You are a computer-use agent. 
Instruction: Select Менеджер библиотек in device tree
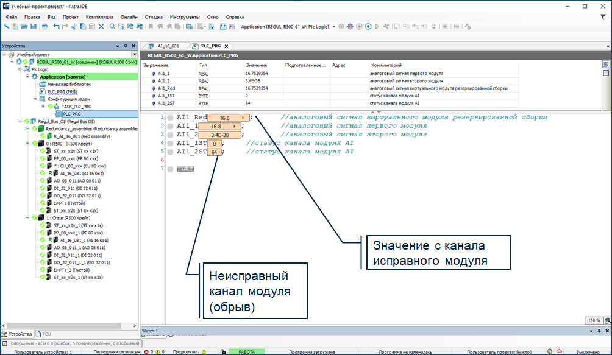coord(69,84)
